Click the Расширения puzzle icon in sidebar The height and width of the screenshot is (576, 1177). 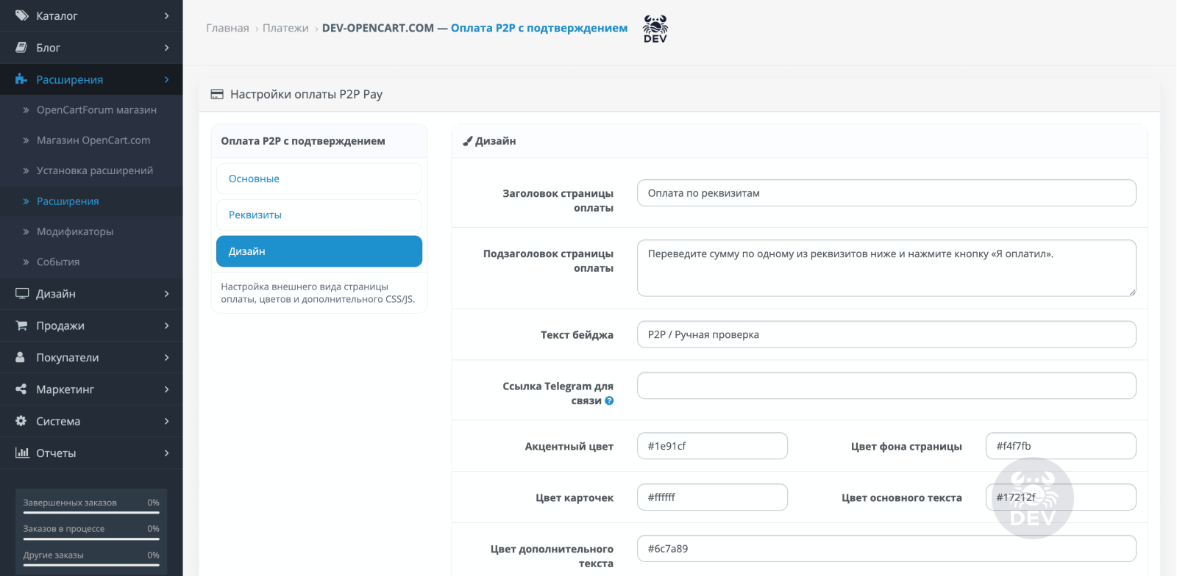click(21, 79)
